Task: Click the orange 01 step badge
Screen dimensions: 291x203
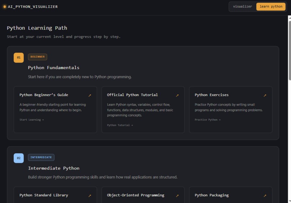Action: coord(19,58)
